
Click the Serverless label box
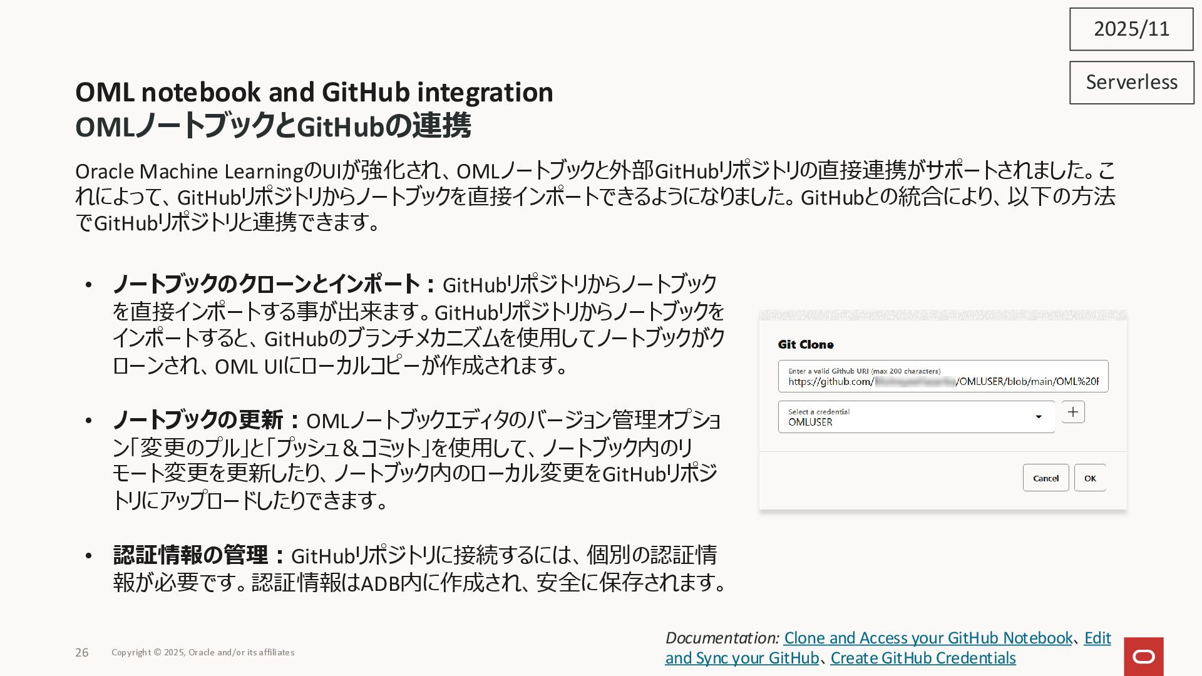pyautogui.click(x=1131, y=82)
